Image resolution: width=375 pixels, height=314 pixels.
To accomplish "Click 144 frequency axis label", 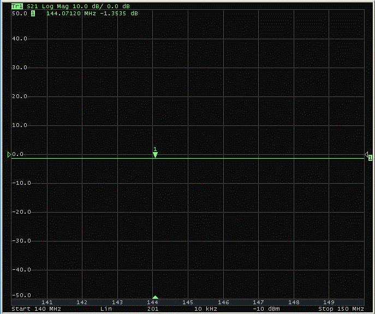I will (x=153, y=303).
